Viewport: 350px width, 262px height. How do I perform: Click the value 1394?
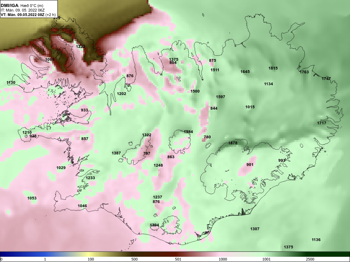154,225
